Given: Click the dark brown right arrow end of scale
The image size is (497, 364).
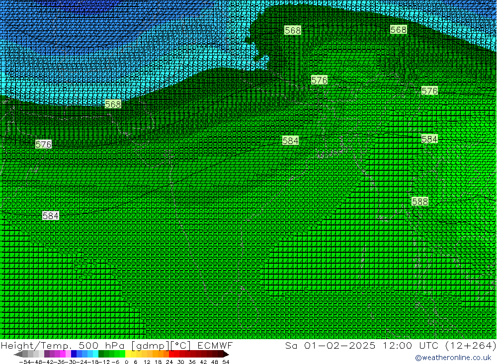Looking at the screenshot, I should (226, 354).
